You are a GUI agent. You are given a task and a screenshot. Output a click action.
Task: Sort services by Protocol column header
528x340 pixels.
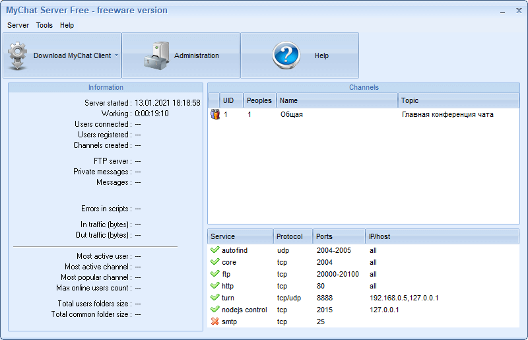(293, 236)
